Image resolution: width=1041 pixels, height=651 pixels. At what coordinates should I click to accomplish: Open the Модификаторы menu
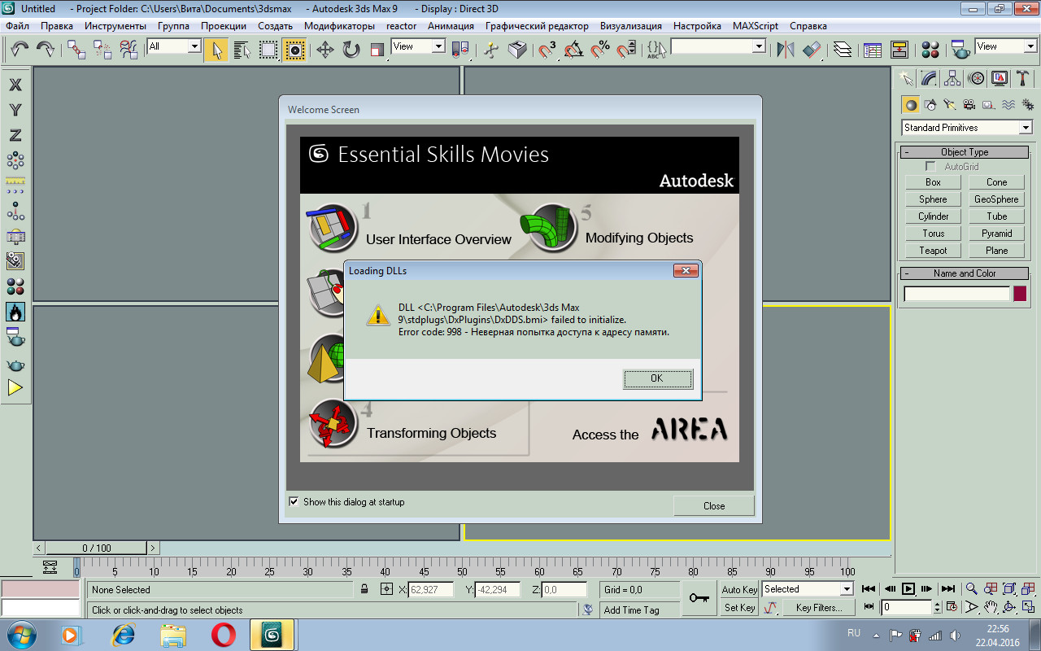pyautogui.click(x=339, y=26)
